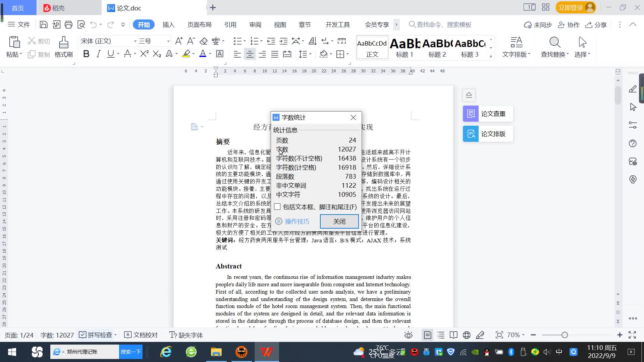Expand more ribbon tabs chevron
Screen dimensions: 644x362
[x=396, y=24]
